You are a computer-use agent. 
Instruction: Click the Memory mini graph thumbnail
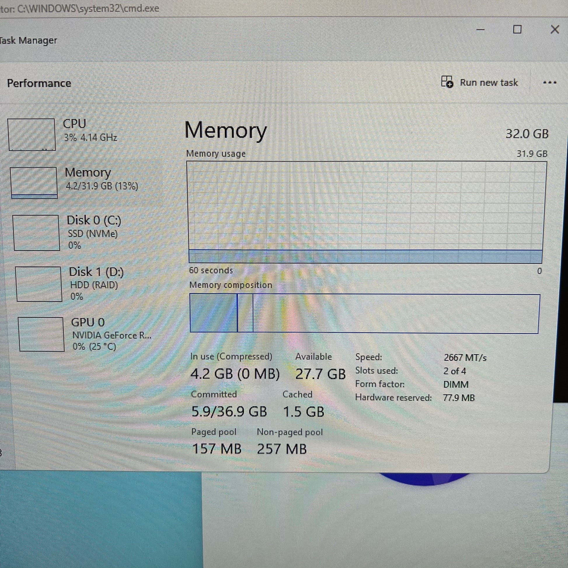[34, 183]
